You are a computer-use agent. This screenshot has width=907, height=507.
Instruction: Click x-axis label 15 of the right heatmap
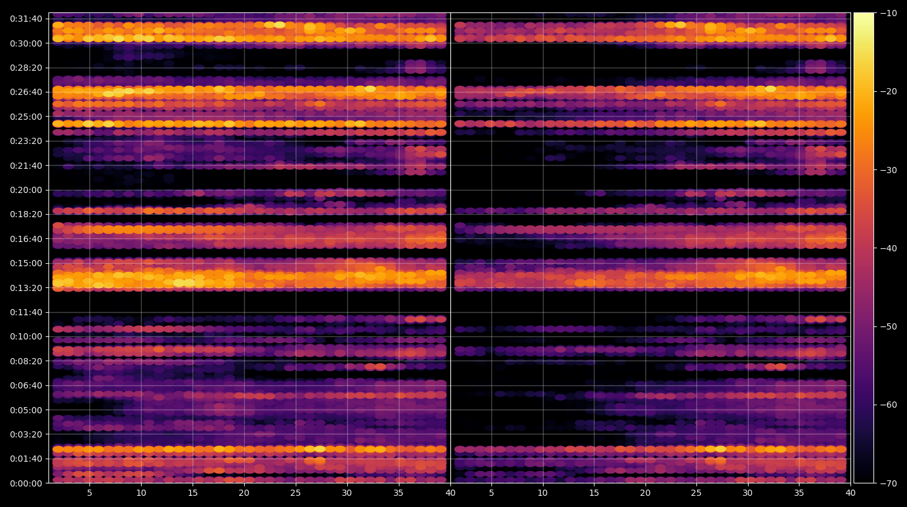594,493
